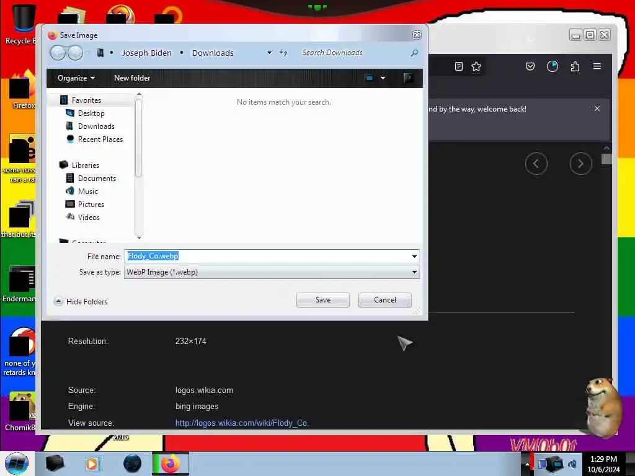The width and height of the screenshot is (635, 476).
Task: Click the taskbar clock showing 1:29 PM
Action: pos(603,464)
